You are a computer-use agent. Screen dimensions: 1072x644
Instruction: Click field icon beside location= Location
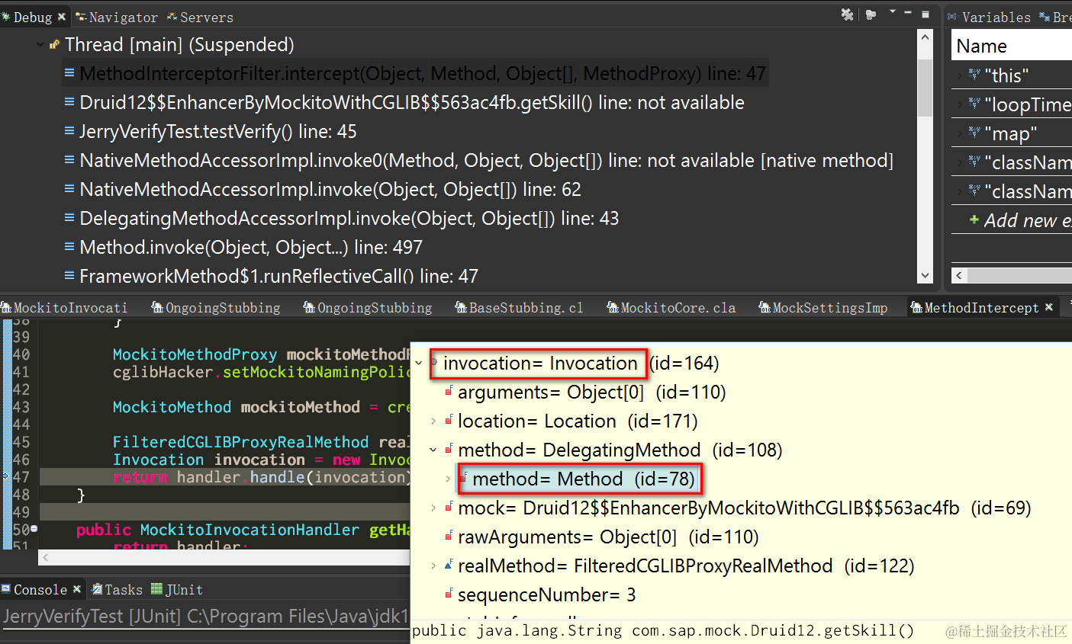(x=449, y=420)
